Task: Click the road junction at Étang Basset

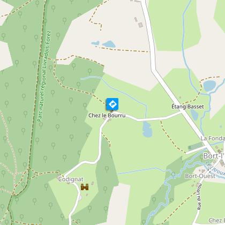Action: pos(183,112)
